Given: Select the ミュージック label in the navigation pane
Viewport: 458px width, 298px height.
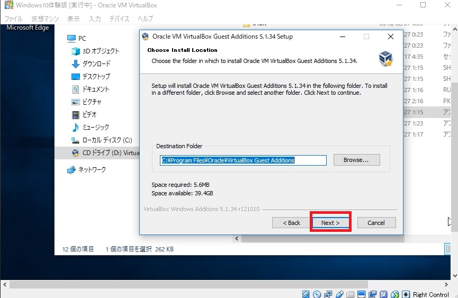Looking at the screenshot, I should click(95, 127).
